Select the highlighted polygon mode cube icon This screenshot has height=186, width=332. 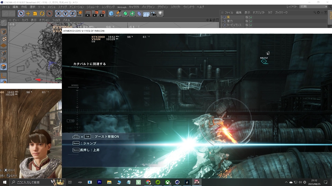[x=3, y=67]
